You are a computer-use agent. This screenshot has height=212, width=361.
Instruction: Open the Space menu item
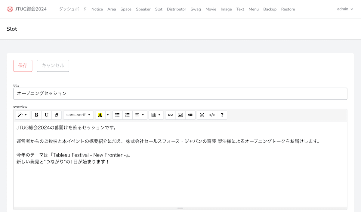(x=126, y=9)
